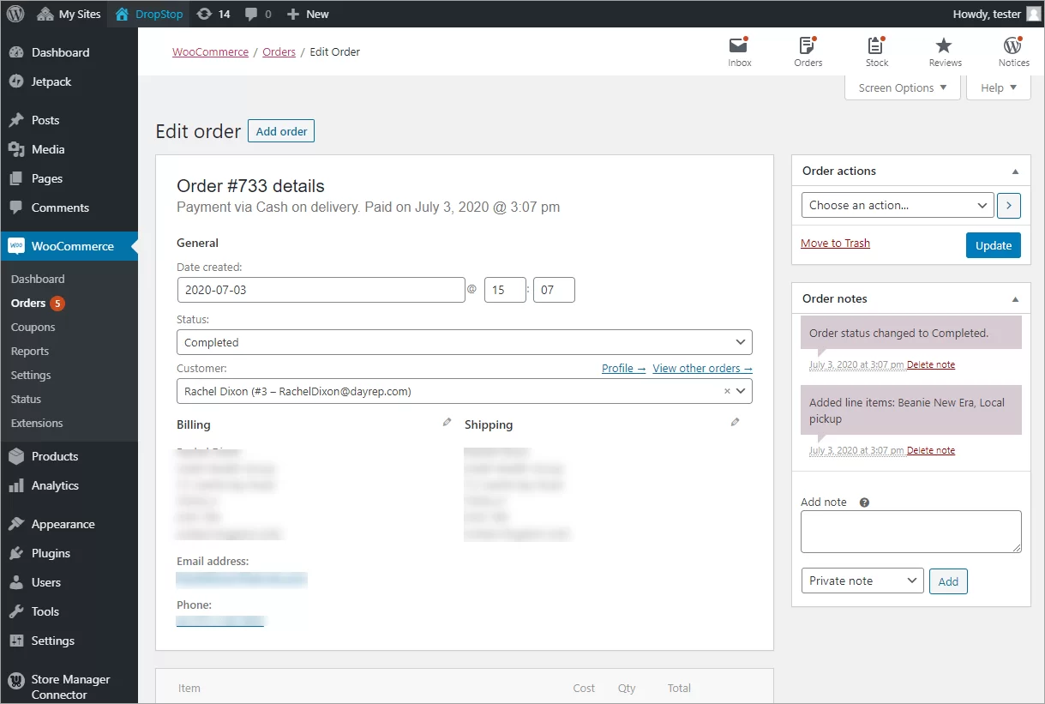Collapse the Order notes panel
The height and width of the screenshot is (704, 1045).
pos(1015,299)
